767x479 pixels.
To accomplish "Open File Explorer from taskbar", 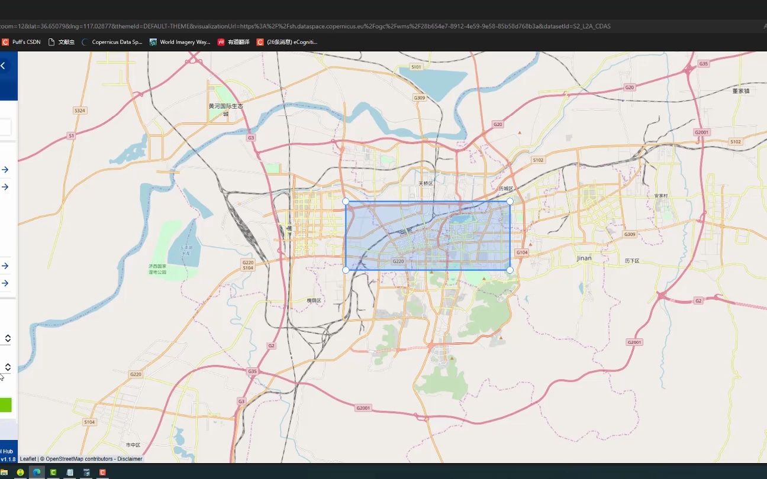I will click(x=4, y=472).
